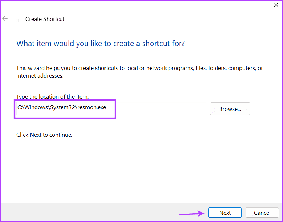Screen dimensions: 283x222
Task: Close the Create Shortcut dialog
Action: tap(276, 5)
